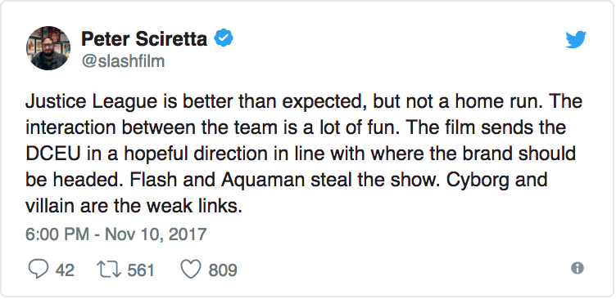Click the 6:00 PM time text
The image size is (616, 299).
(57, 234)
